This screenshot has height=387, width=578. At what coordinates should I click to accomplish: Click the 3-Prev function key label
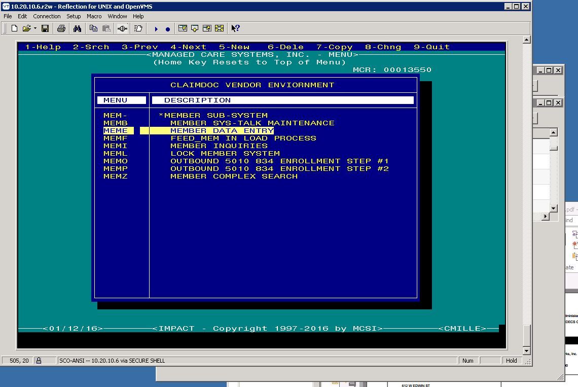[x=140, y=47]
